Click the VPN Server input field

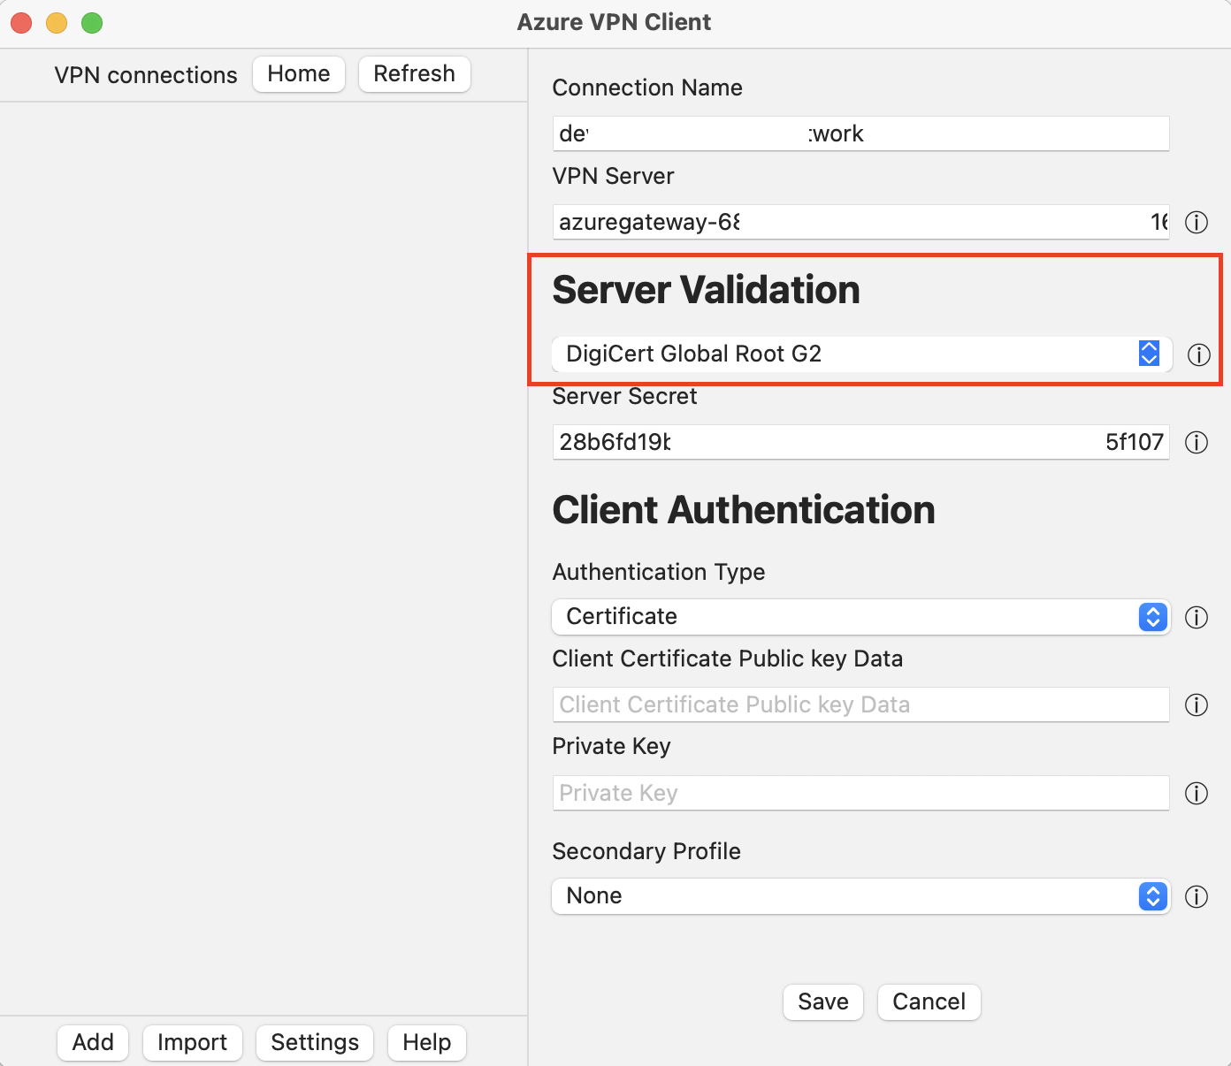pyautogui.click(x=861, y=222)
